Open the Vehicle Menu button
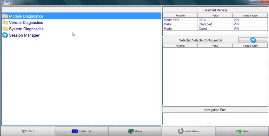269x136 pixels. [189, 131]
